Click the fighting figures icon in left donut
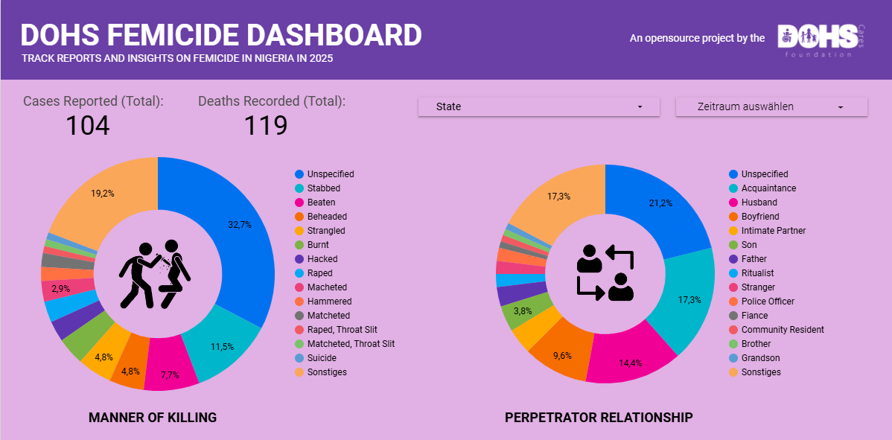Screen dimensions: 892x440 [156, 274]
